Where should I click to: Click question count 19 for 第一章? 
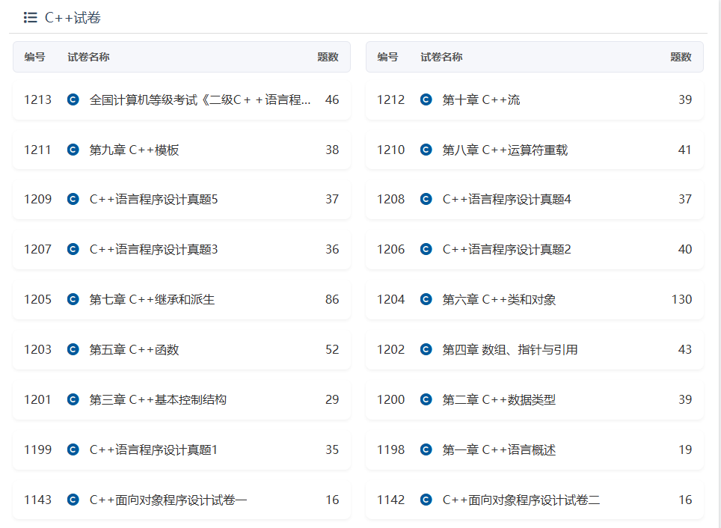pyautogui.click(x=685, y=449)
